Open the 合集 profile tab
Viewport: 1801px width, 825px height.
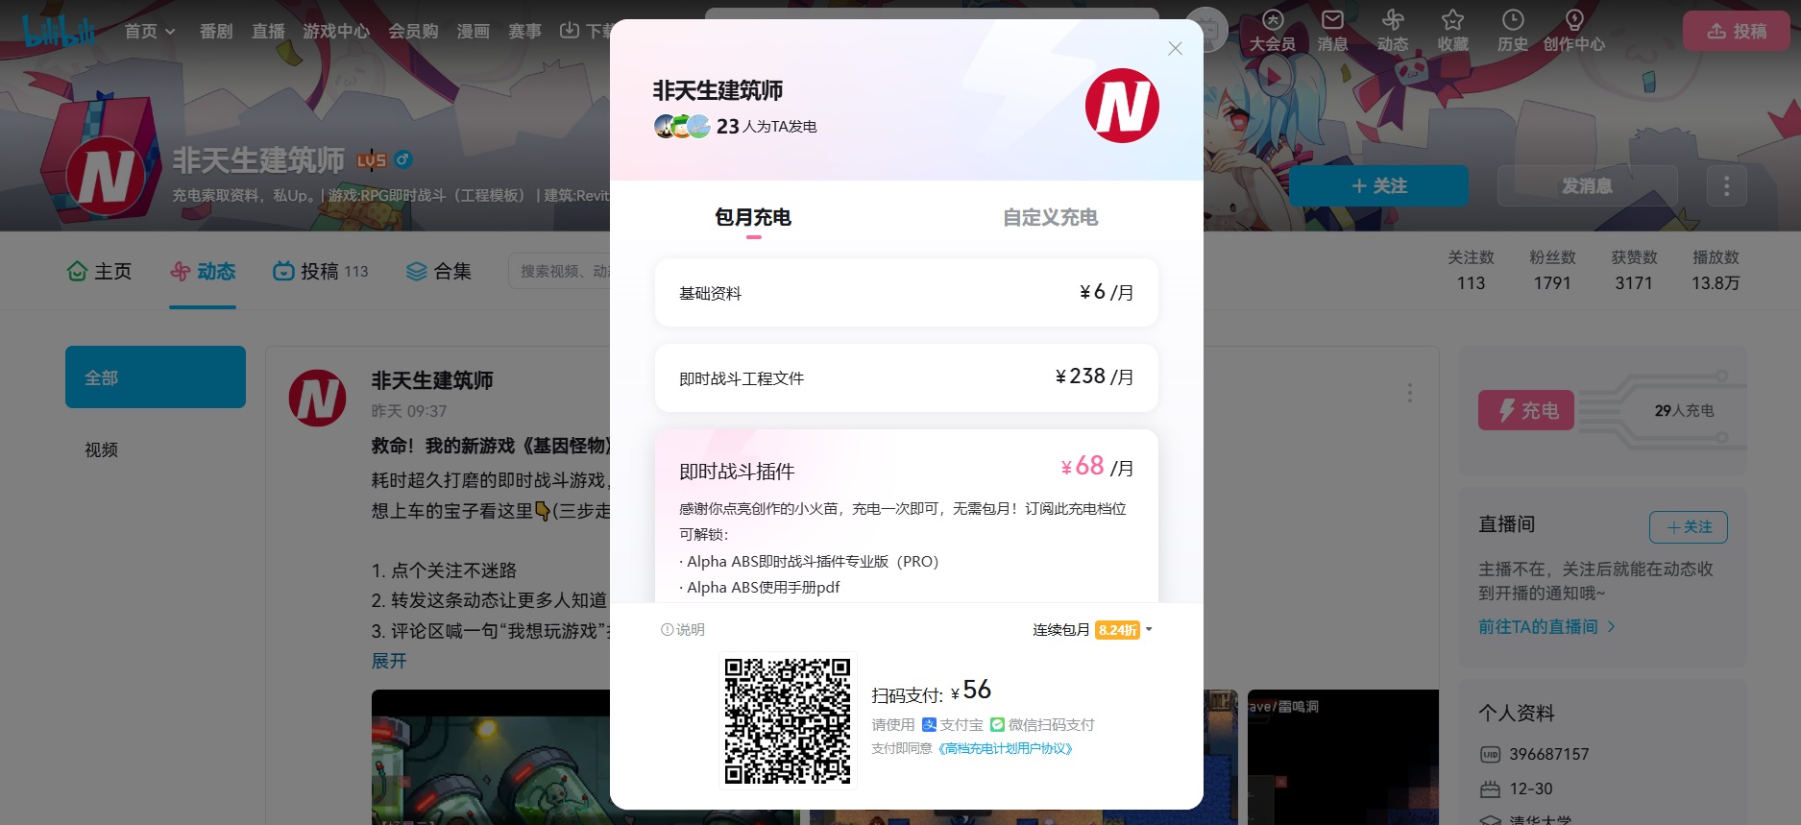438,272
